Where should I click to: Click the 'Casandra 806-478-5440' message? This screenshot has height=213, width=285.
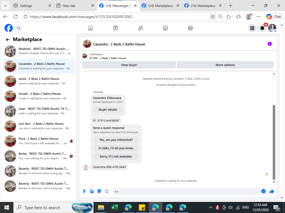109,167
